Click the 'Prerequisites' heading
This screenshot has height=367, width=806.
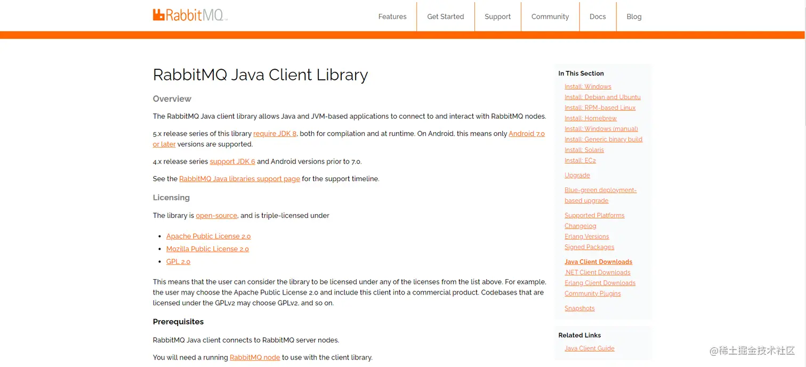click(x=178, y=322)
